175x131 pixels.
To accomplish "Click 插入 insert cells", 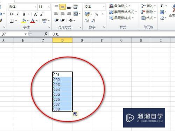I will click(x=148, y=6).
